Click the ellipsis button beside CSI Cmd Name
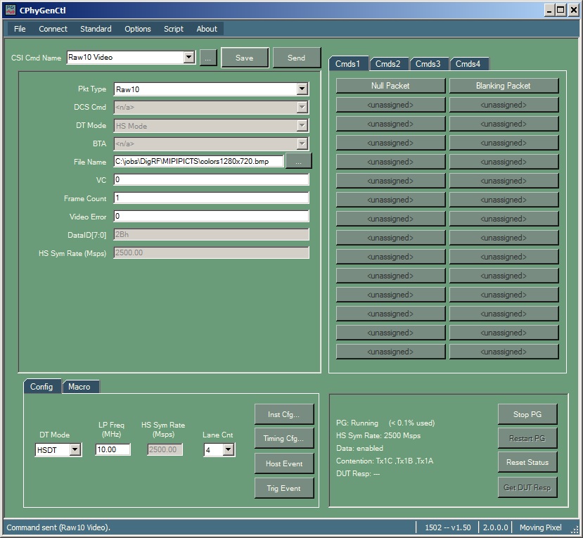The width and height of the screenshot is (583, 538). (x=207, y=58)
